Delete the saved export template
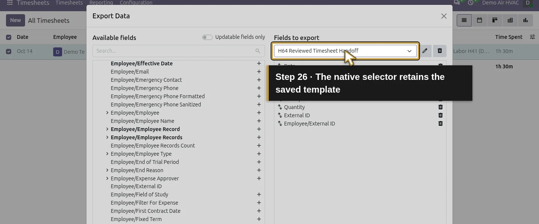The width and height of the screenshot is (539, 224). [440, 51]
